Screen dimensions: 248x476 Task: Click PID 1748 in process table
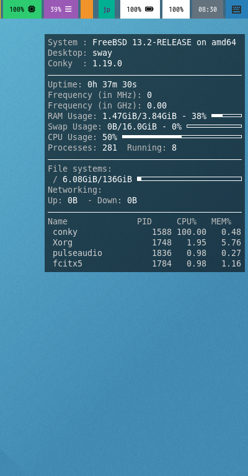click(x=162, y=243)
